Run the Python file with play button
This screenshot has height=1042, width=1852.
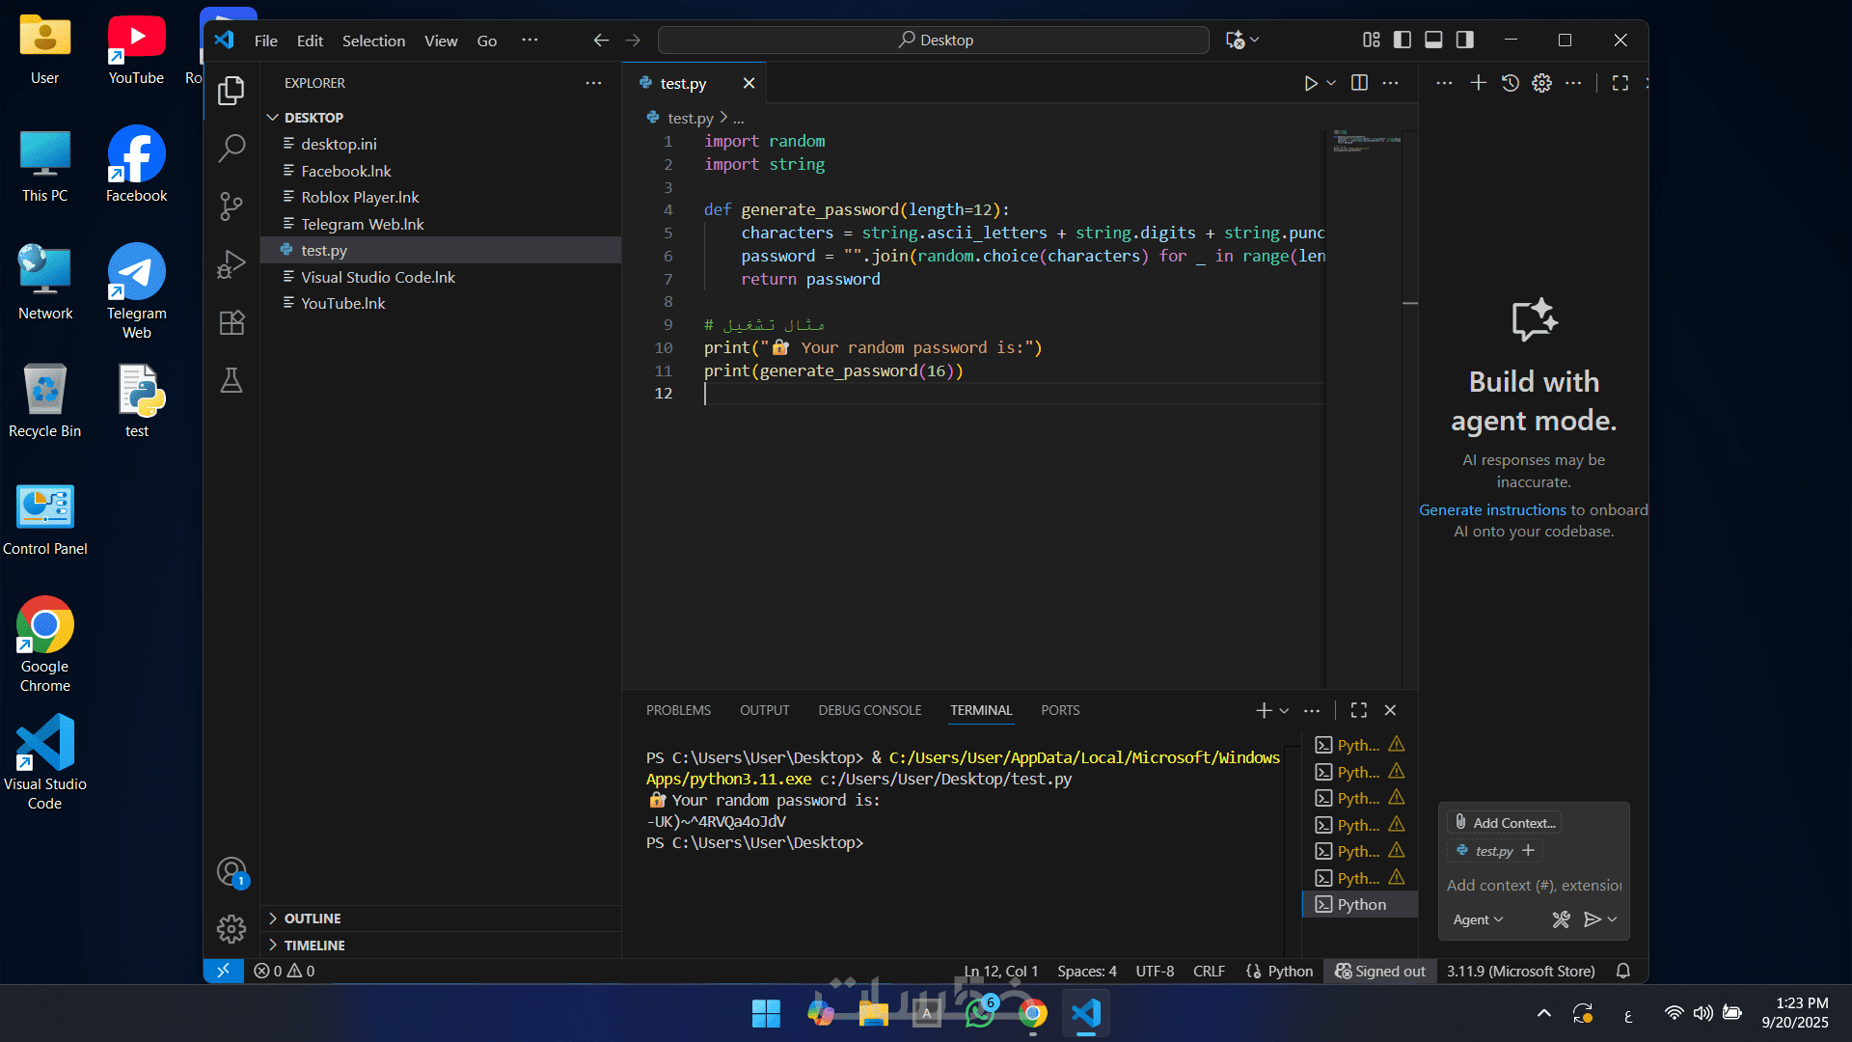pos(1310,83)
